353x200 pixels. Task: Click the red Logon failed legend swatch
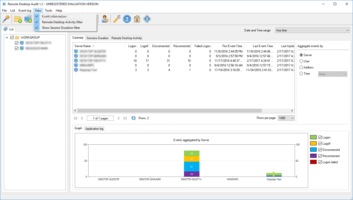pos(313,162)
